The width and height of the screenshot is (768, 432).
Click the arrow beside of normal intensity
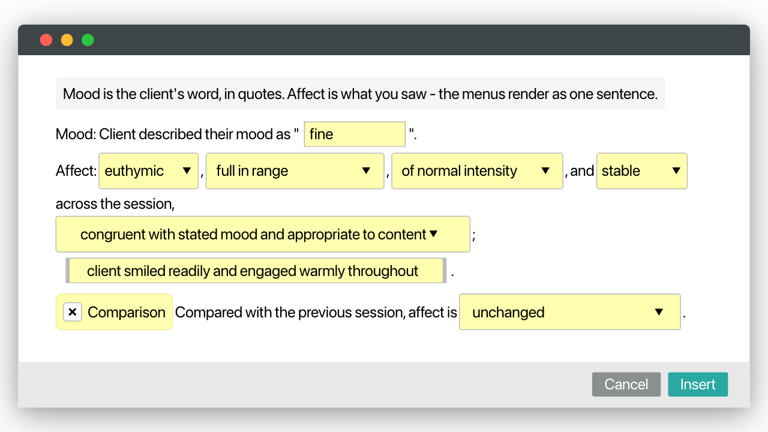click(545, 170)
